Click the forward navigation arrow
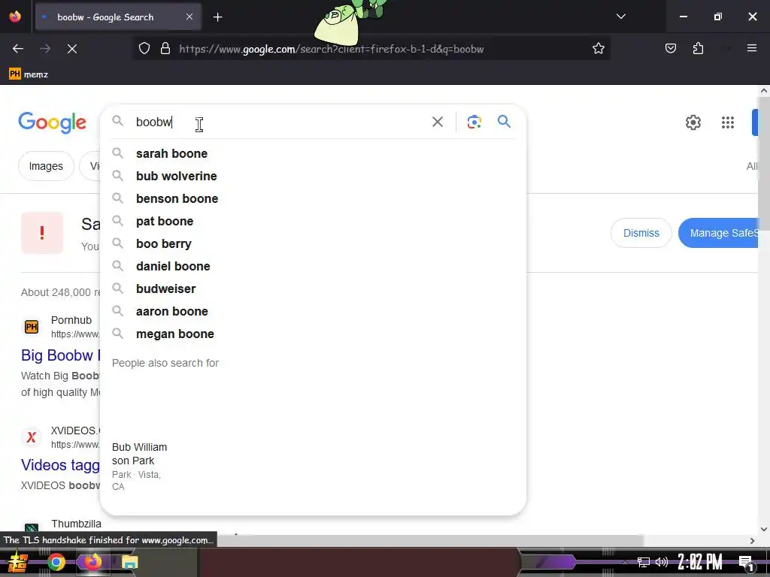This screenshot has width=770, height=577. point(45,49)
